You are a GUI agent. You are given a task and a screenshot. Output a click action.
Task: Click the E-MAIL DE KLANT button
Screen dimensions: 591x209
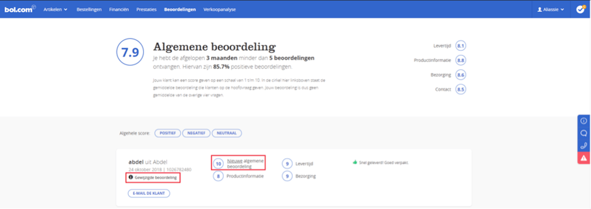(149, 193)
